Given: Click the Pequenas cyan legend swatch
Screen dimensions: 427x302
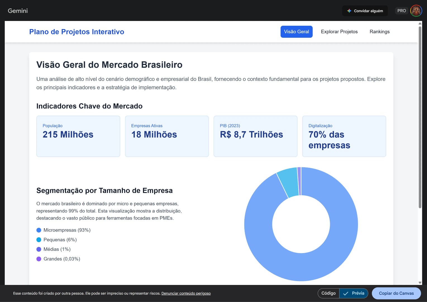Looking at the screenshot, I should click(39, 240).
